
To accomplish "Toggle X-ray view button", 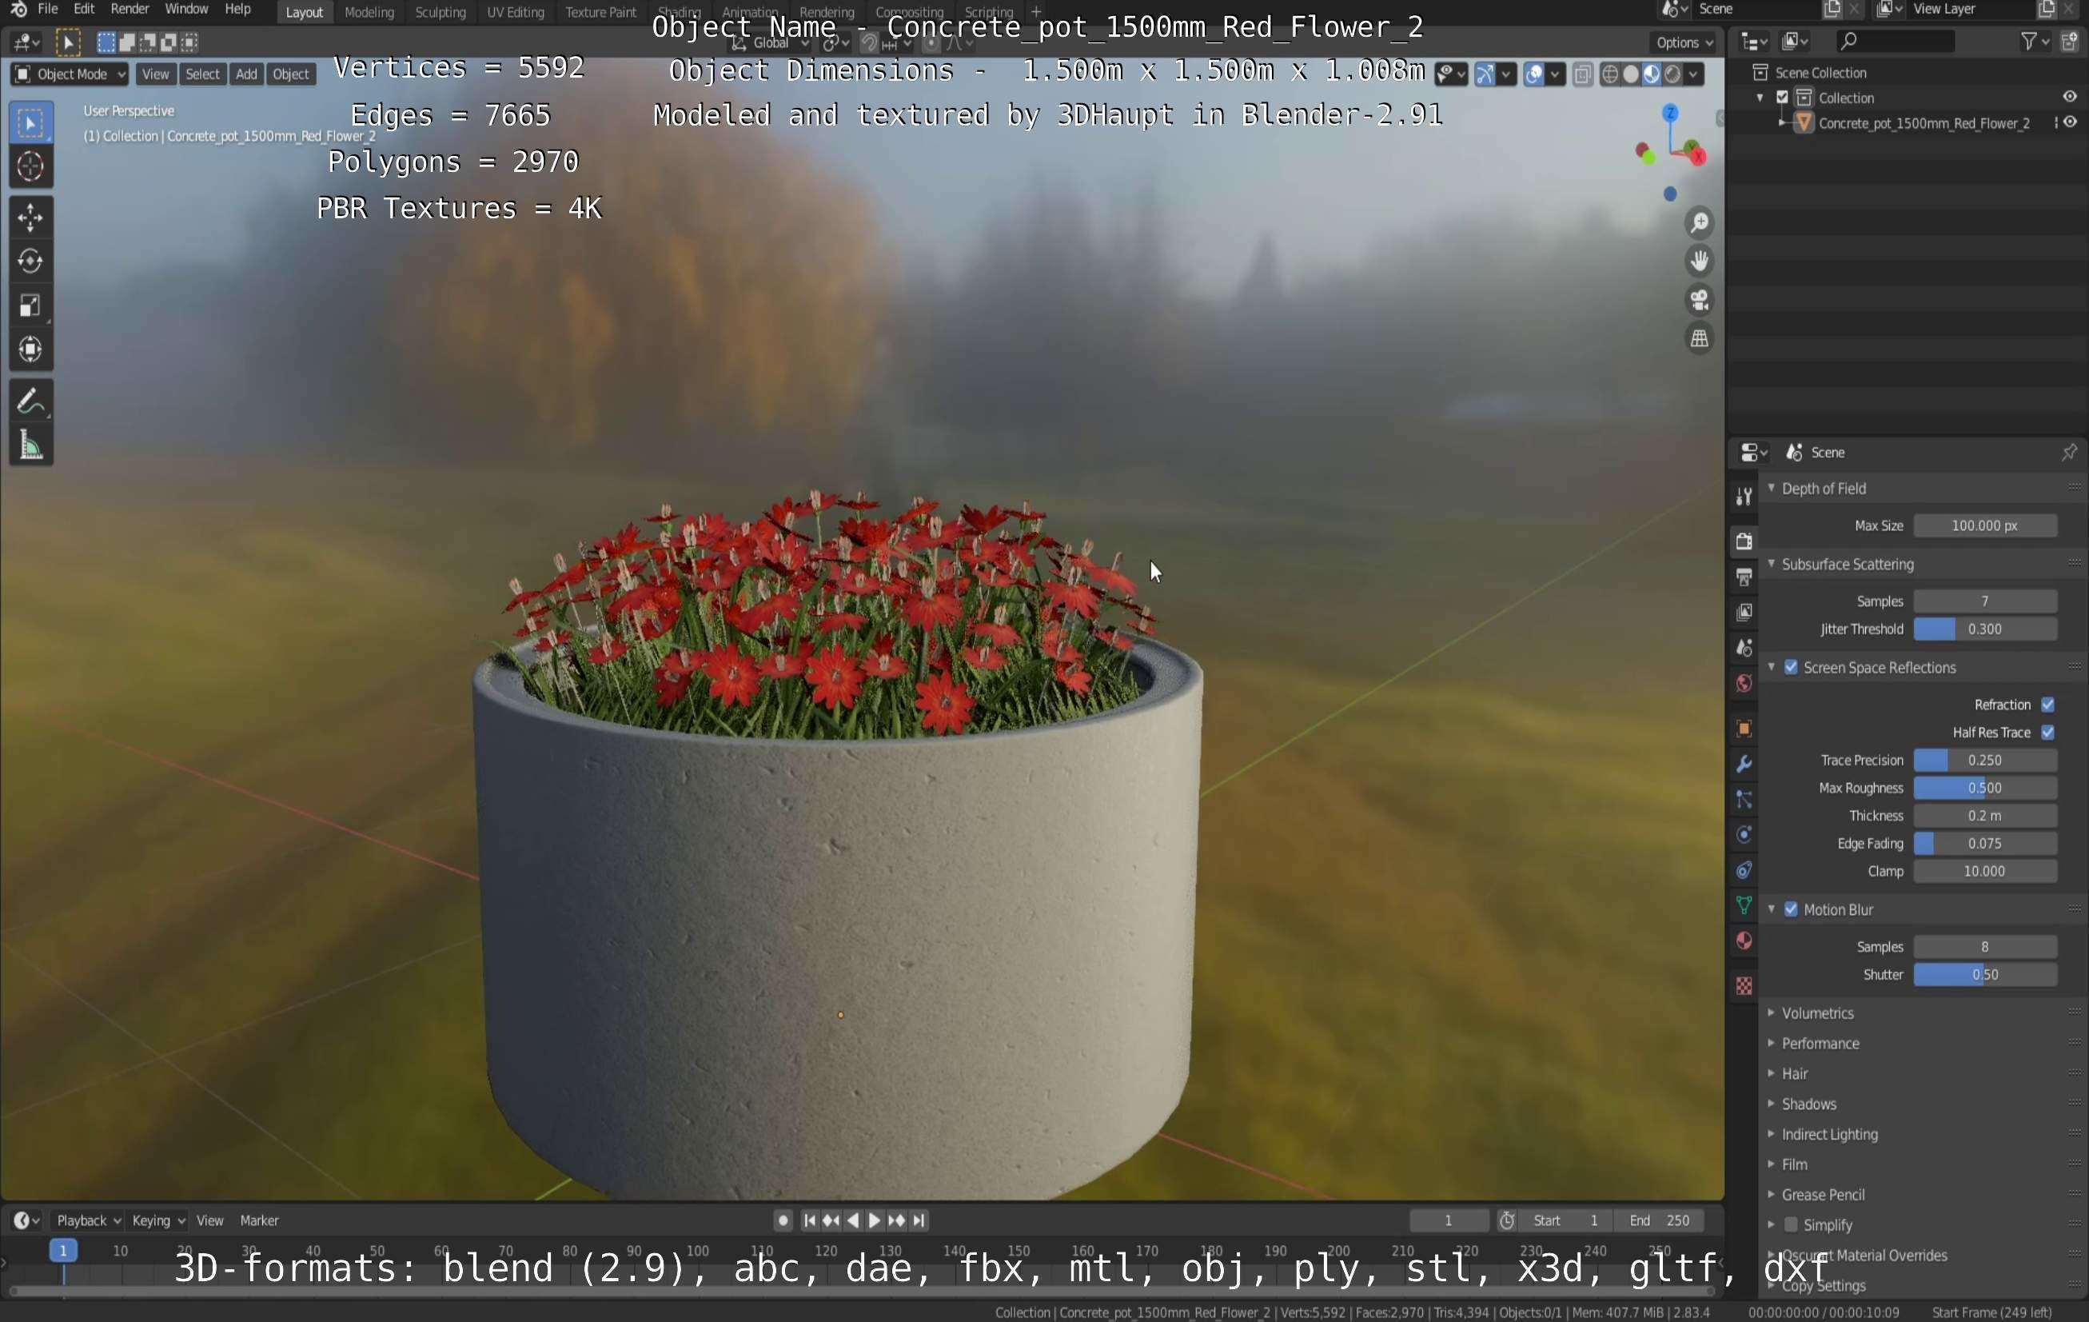I will (x=1582, y=74).
